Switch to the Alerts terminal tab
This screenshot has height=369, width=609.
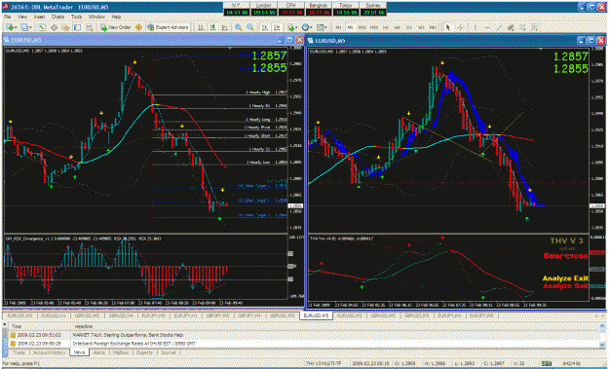coord(98,352)
